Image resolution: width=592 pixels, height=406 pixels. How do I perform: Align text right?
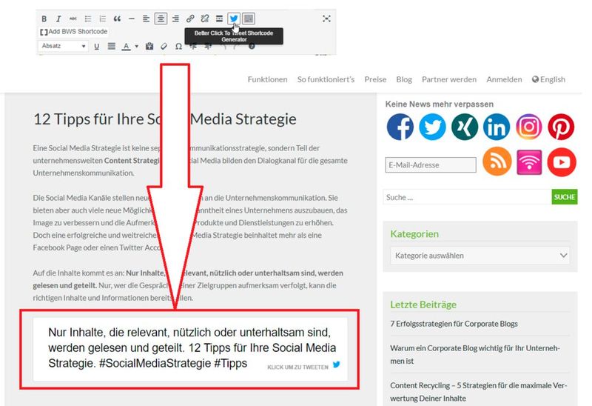pyautogui.click(x=175, y=19)
